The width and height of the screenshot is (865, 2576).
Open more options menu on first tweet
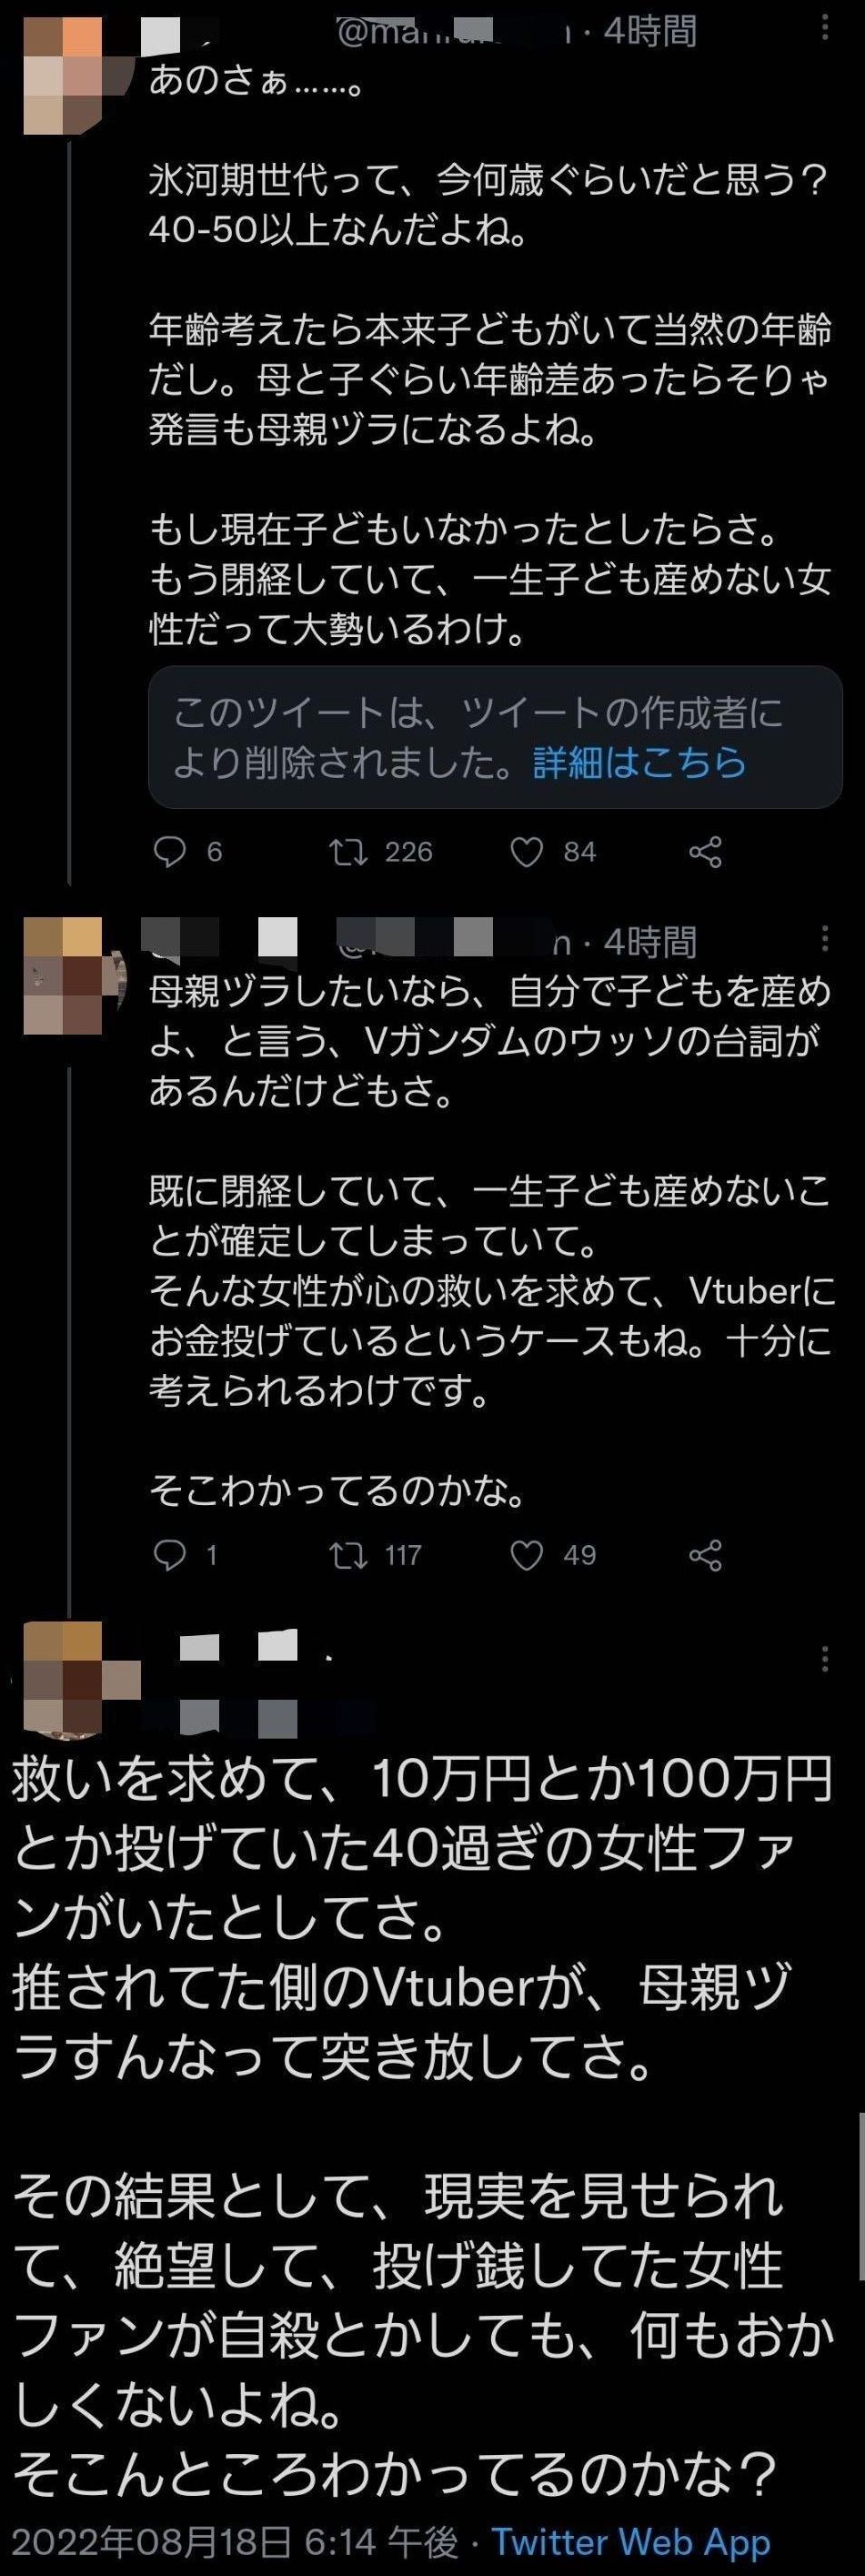825,26
